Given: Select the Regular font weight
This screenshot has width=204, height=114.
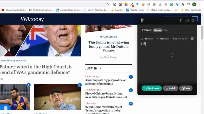Looking at the screenshot, I should (x=158, y=30).
